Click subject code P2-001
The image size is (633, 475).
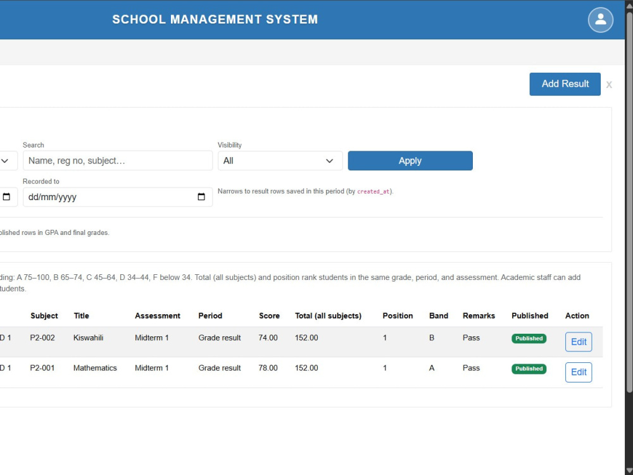[x=42, y=368]
